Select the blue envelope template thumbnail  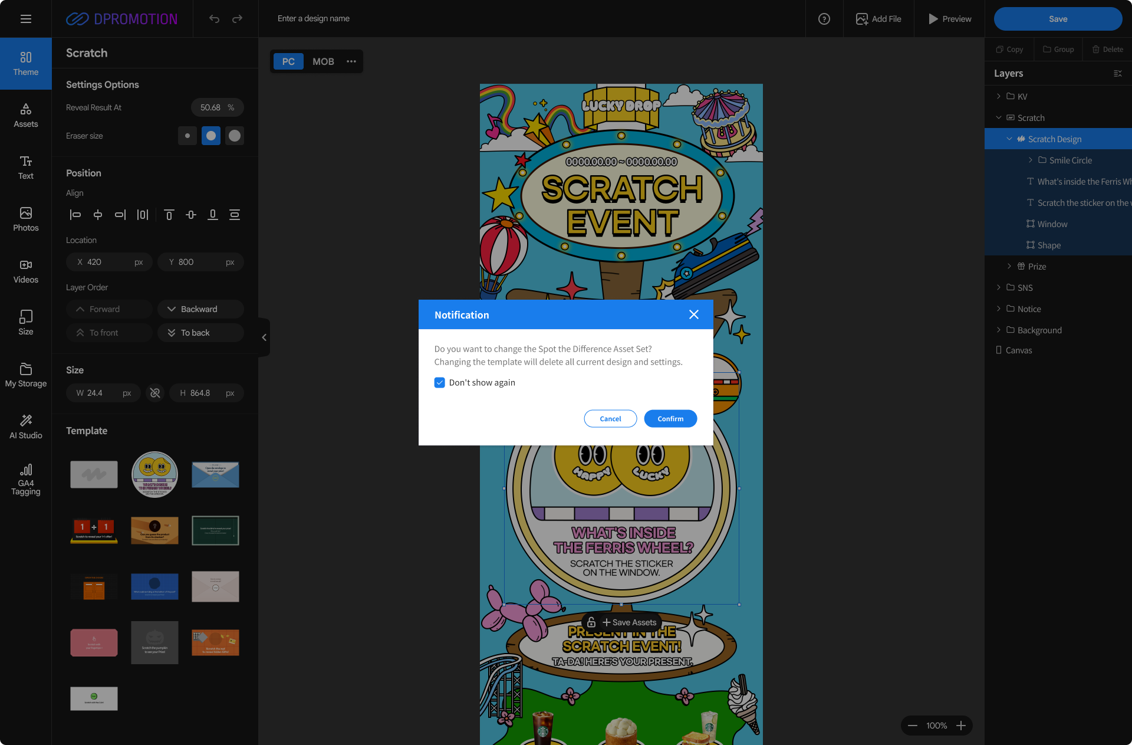[x=215, y=474]
